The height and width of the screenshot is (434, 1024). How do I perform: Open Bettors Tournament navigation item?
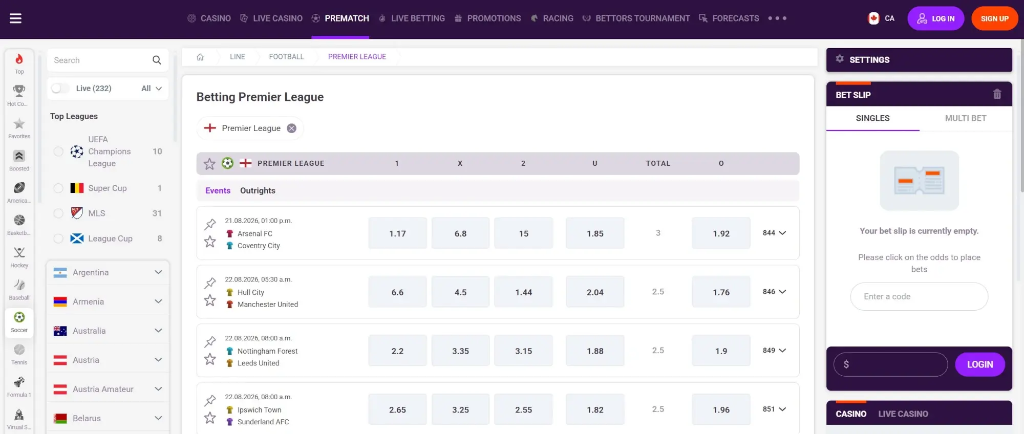636,18
